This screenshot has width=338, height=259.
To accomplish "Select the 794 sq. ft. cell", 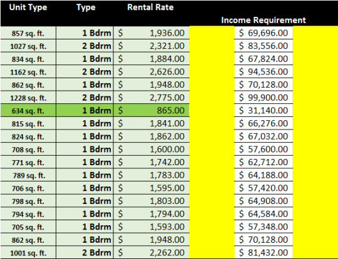I will coord(28,214).
